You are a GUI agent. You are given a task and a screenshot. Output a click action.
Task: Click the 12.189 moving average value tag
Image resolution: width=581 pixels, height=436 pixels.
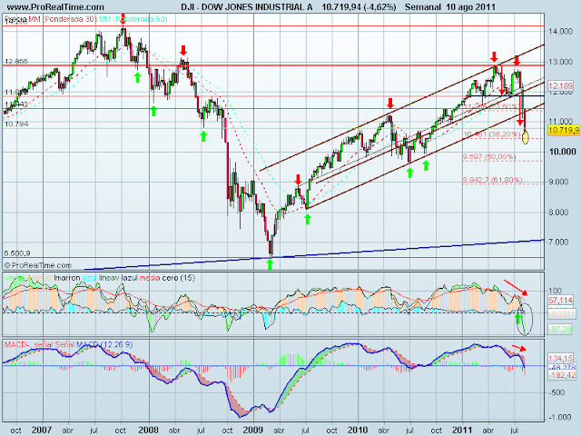pyautogui.click(x=560, y=86)
